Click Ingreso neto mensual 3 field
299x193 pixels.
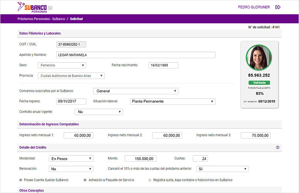click(x=255, y=135)
